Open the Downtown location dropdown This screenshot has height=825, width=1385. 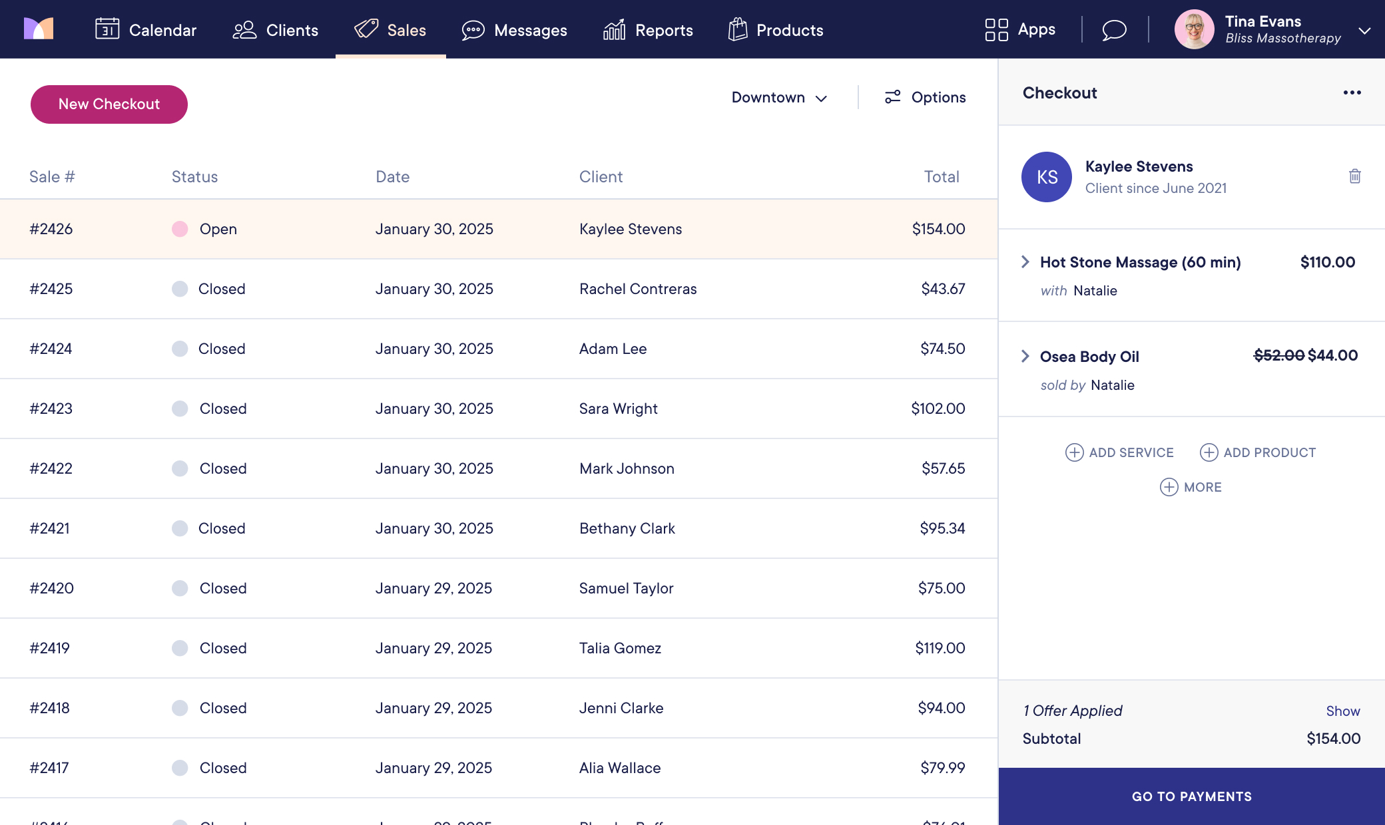click(779, 97)
